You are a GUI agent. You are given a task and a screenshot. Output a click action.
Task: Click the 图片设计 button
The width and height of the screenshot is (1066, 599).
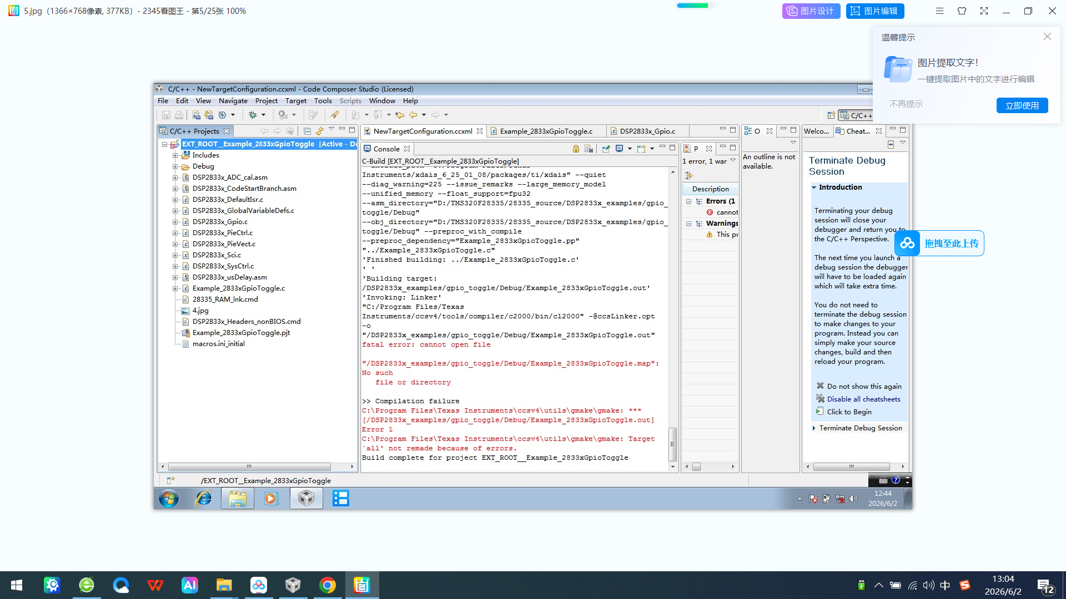[x=811, y=11]
